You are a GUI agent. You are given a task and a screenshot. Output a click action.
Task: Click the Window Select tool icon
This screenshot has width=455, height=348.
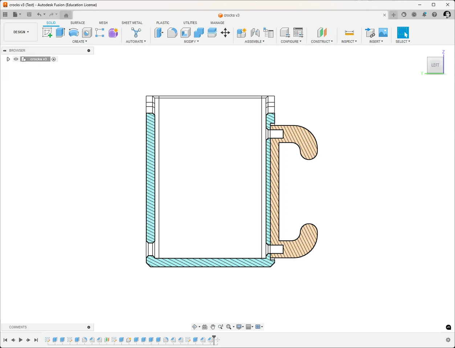[403, 33]
